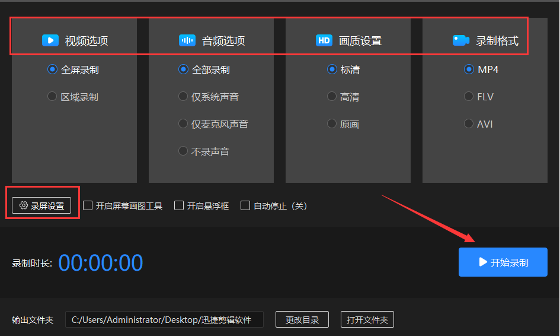The width and height of the screenshot is (560, 336).
Task: Click the 00:00:00 recording timer
Action: click(x=101, y=262)
